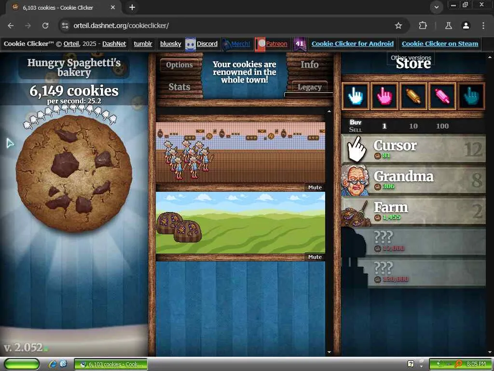The height and width of the screenshot is (371, 494).
Task: Open the DashNet link
Action: [114, 44]
